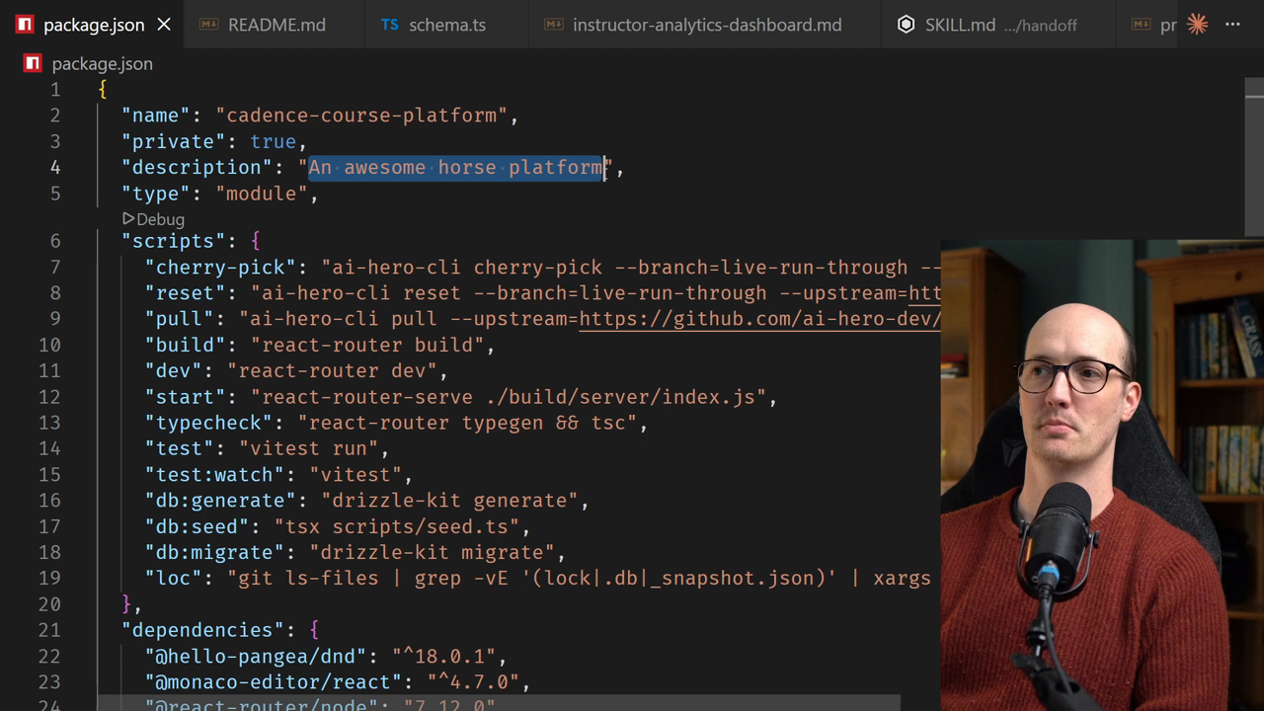Click the "module" type value
1264x711 pixels.
262,194
